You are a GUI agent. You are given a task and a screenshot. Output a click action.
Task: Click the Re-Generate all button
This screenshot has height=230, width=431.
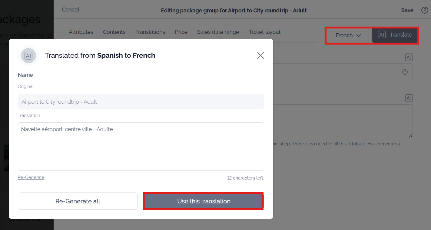[78, 201]
